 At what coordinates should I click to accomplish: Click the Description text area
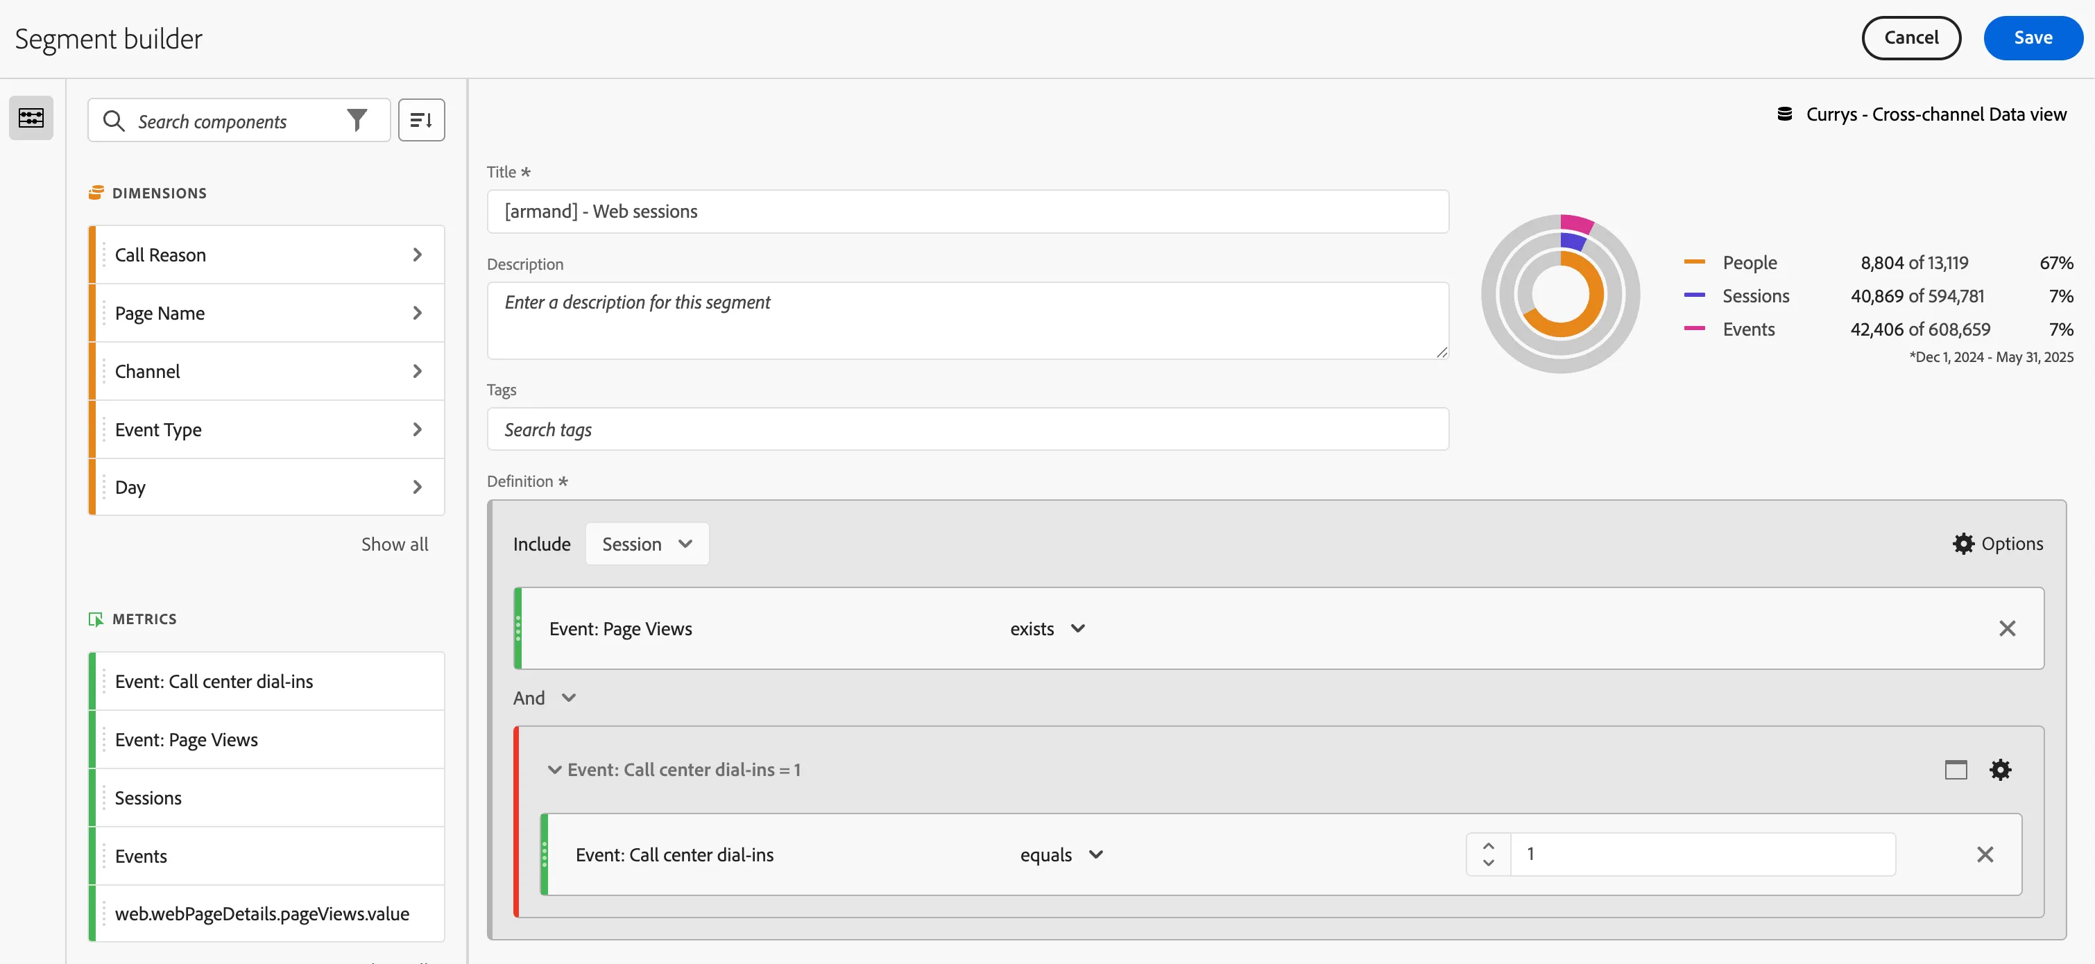[x=968, y=320]
